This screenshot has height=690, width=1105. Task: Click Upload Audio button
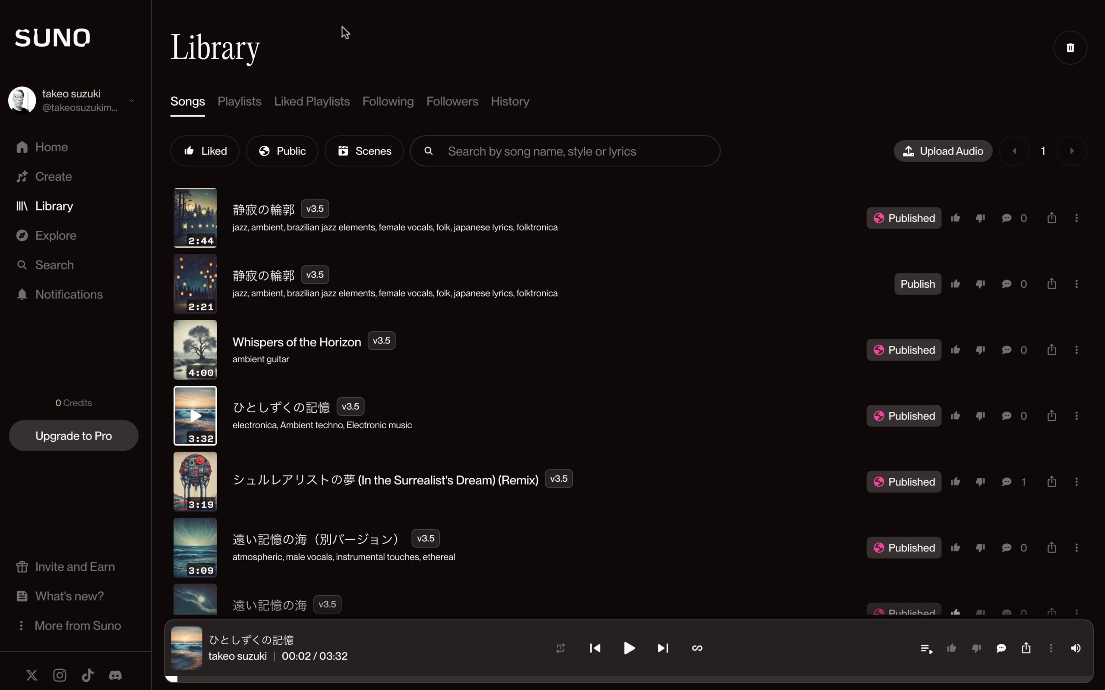943,151
